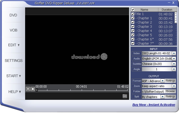Open the HELP menu
179x113 pixels.
pyautogui.click(x=15, y=92)
